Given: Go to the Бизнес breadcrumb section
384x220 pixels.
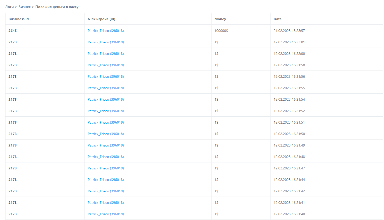Looking at the screenshot, I should (24, 7).
